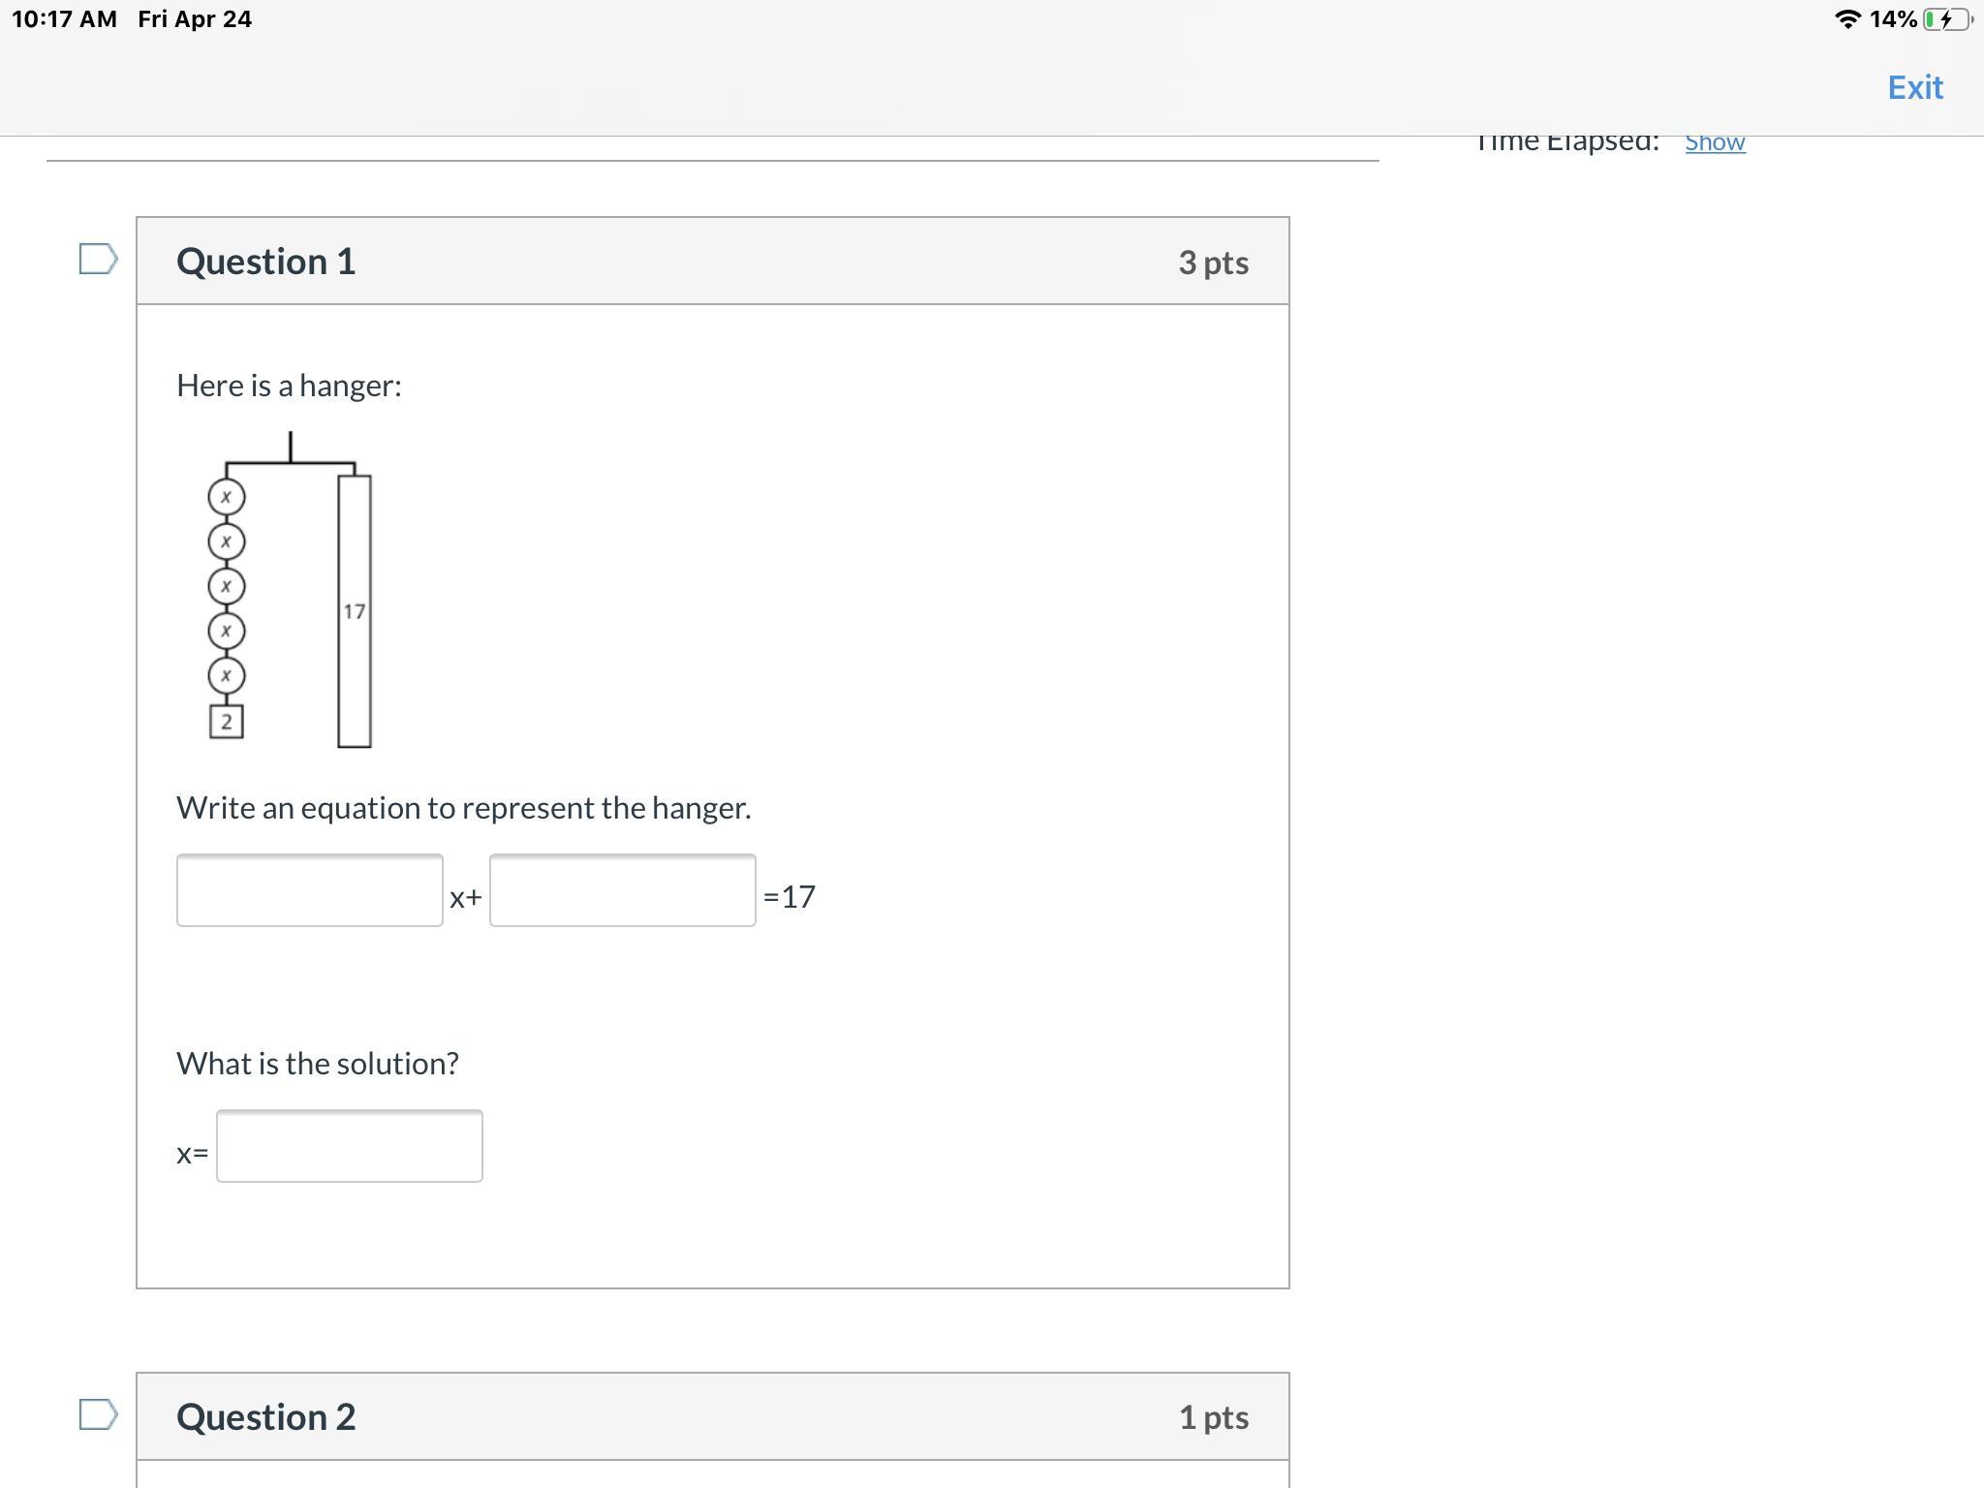Tap the clock time in status bar
The image size is (1984, 1488).
tap(64, 19)
